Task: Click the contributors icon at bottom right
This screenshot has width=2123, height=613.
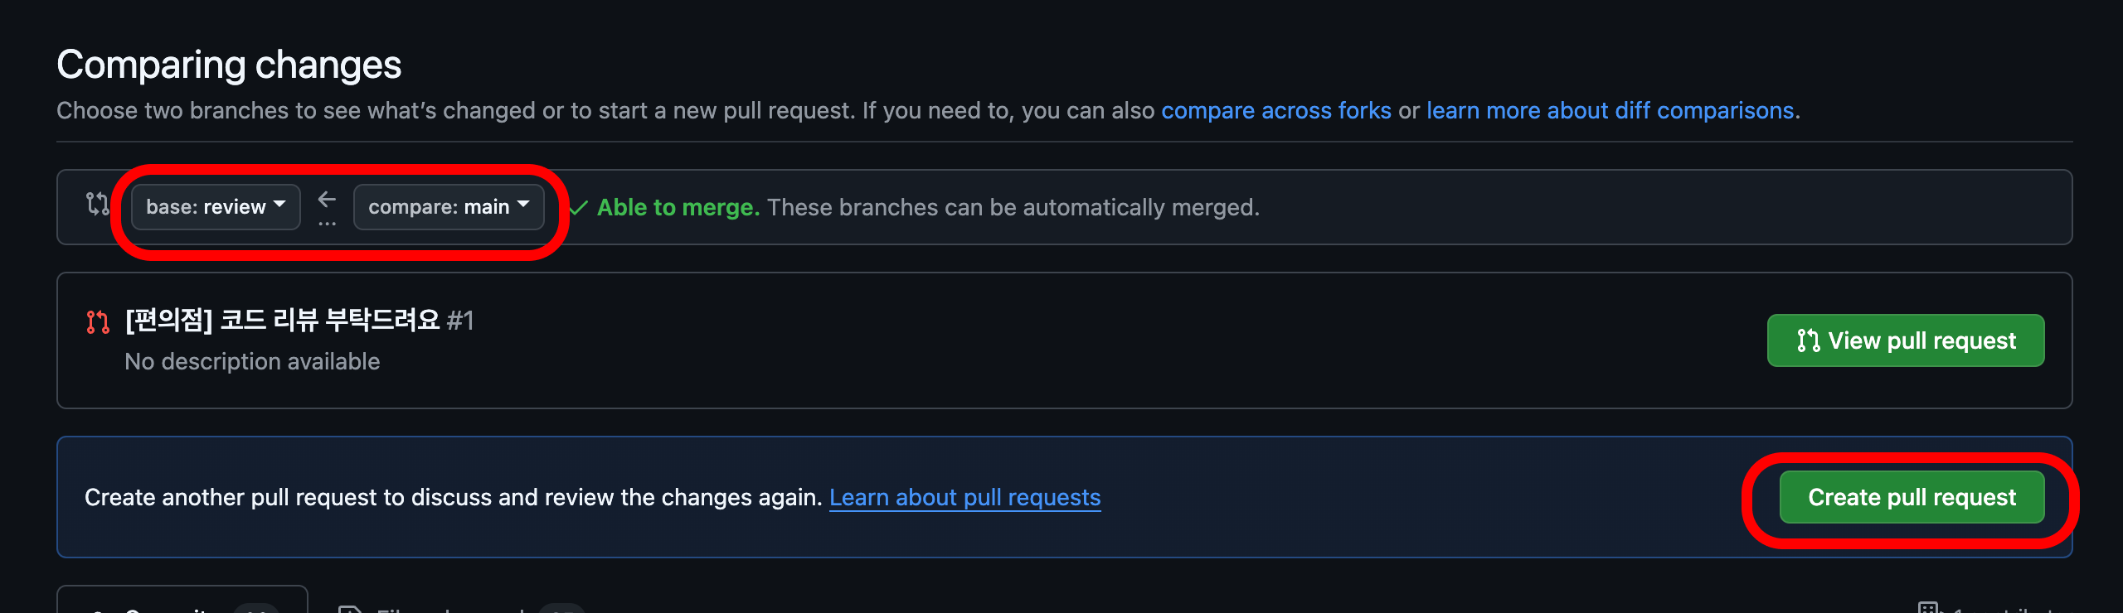Action: click(1930, 607)
